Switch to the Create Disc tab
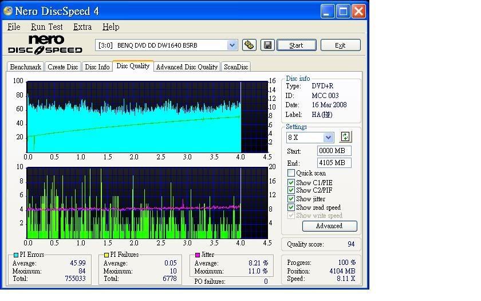 pyautogui.click(x=63, y=67)
